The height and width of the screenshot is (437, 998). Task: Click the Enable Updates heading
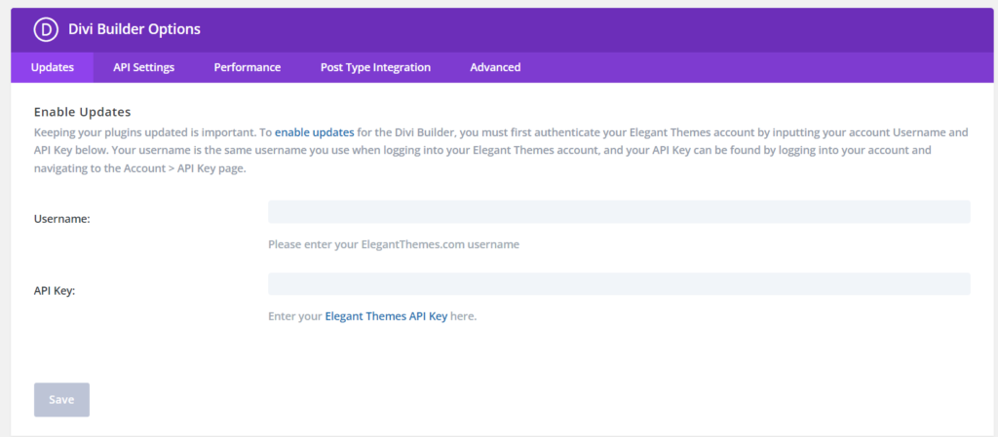[82, 113]
